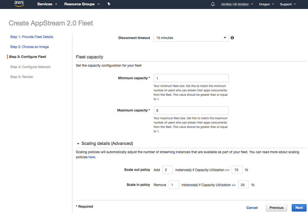Show info icon for Disconnect timeout

coord(232,38)
